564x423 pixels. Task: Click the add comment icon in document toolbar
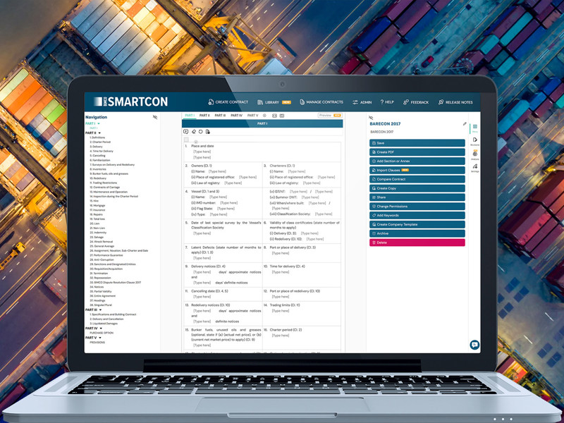tap(186, 131)
